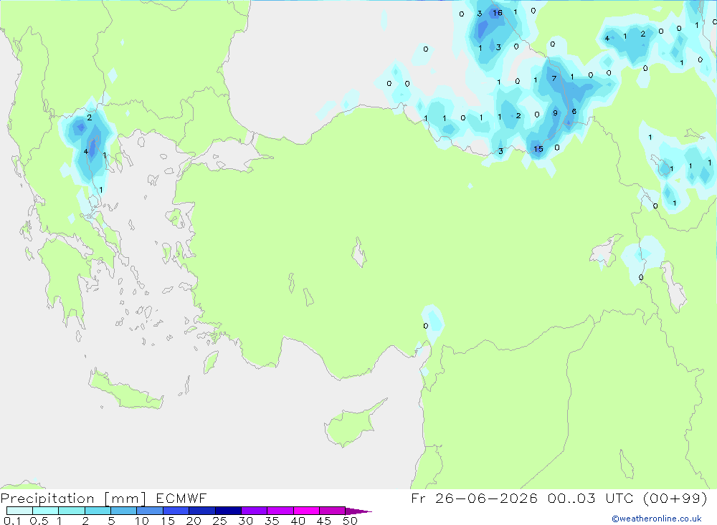Click the '7' precipitation value on the map
Image resolution: width=717 pixels, height=525 pixels.
pyautogui.click(x=554, y=78)
